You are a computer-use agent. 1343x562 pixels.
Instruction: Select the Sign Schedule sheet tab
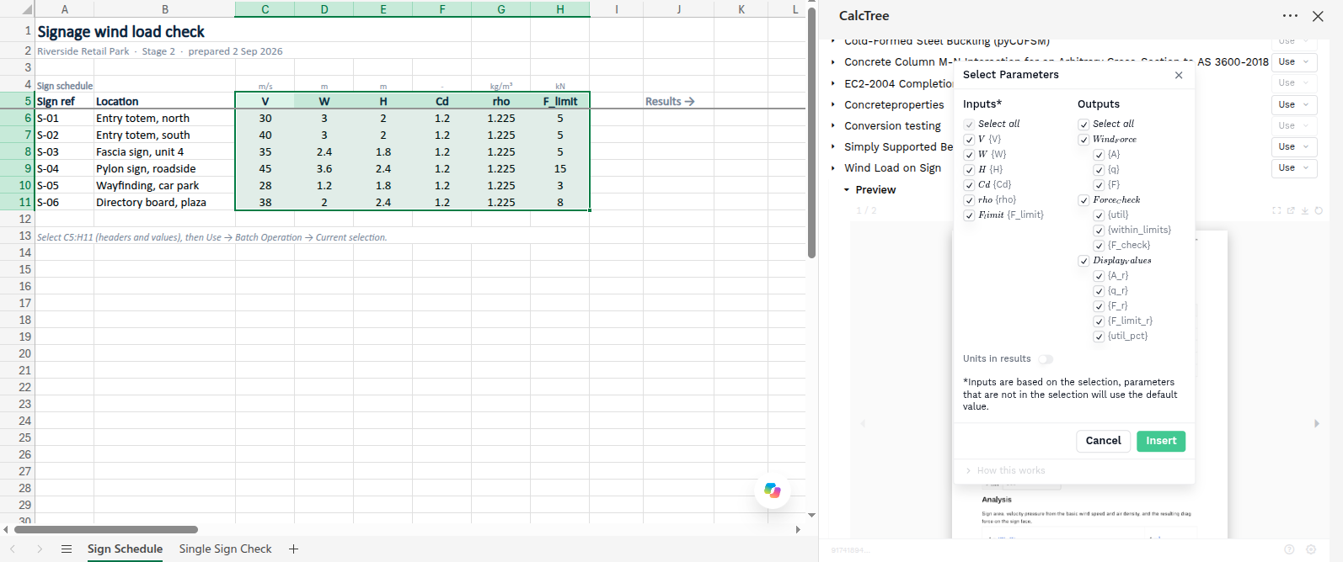pos(125,549)
